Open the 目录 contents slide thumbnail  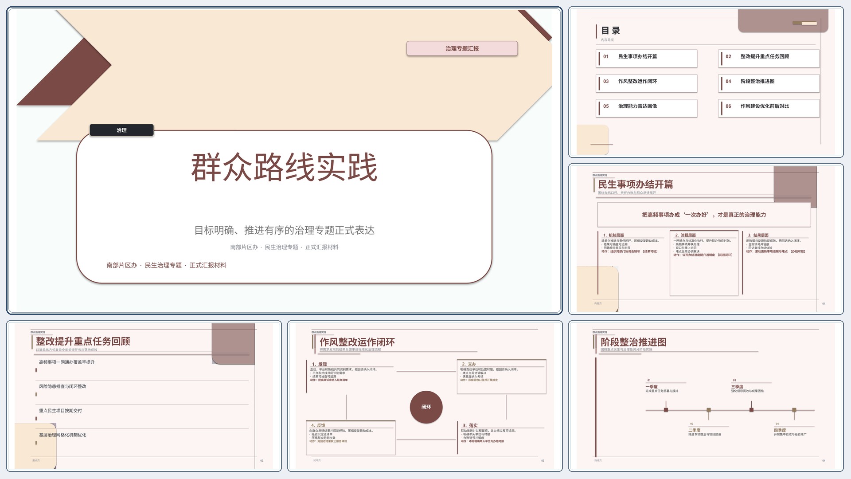click(x=706, y=82)
